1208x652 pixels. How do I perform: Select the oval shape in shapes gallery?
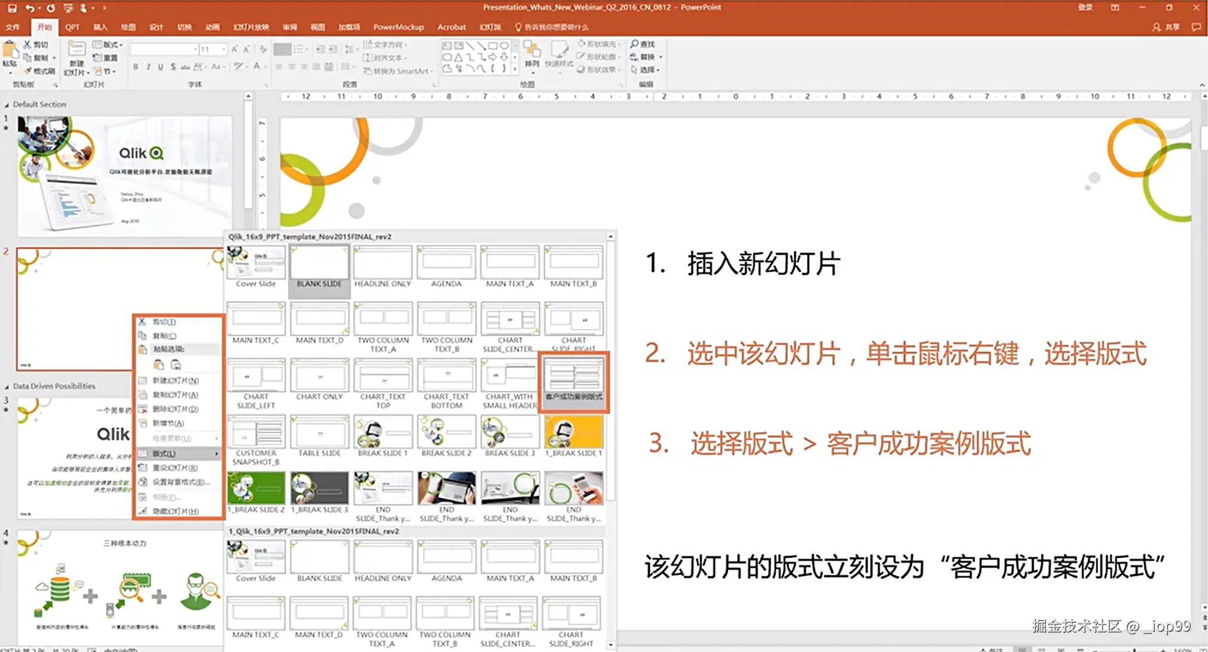tap(504, 45)
